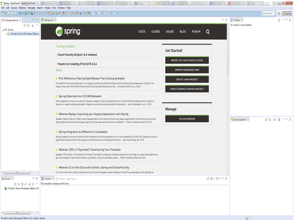Click the Spring logo in dashboard header
Image resolution: width=294 pixels, height=220 pixels.
click(68, 31)
